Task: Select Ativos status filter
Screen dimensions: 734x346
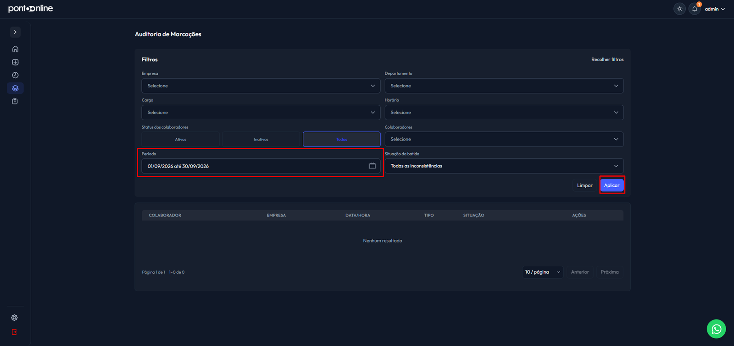Action: coord(180,139)
